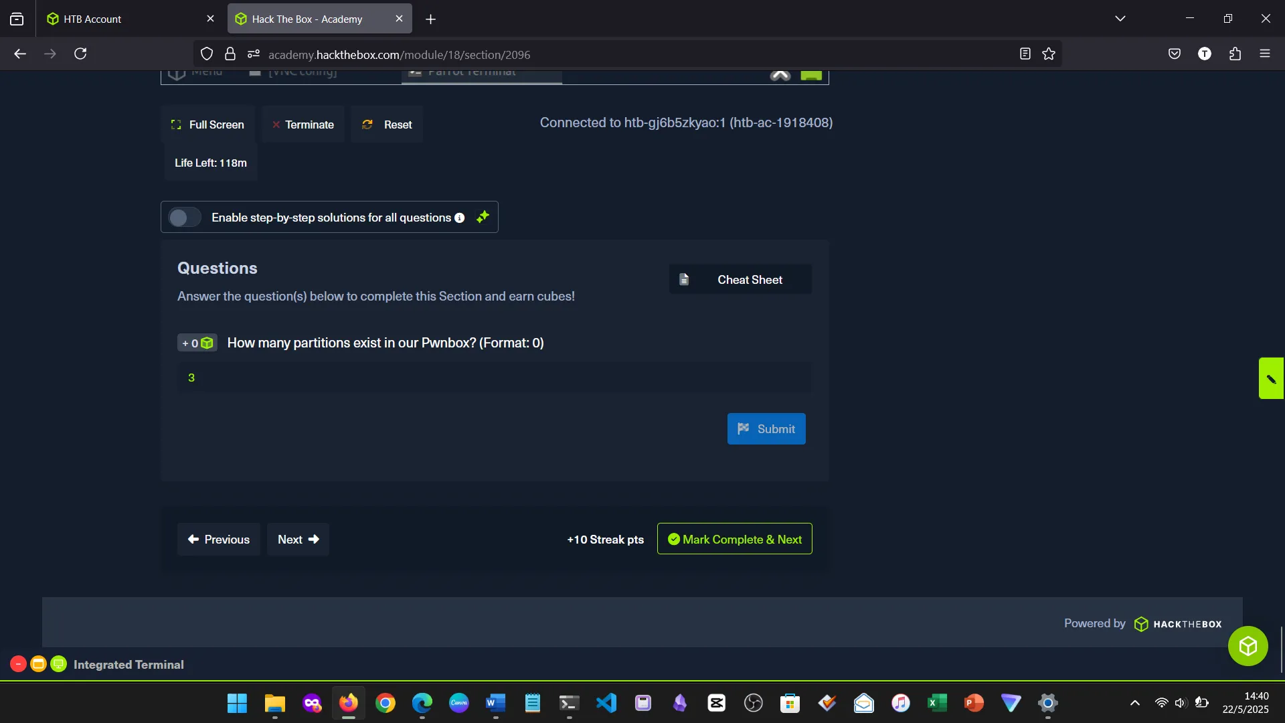This screenshot has width=1285, height=723.
Task: Click Mark Complete & Next button
Action: click(x=734, y=539)
